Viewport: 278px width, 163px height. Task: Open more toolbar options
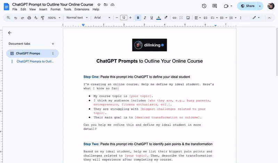click(240, 18)
